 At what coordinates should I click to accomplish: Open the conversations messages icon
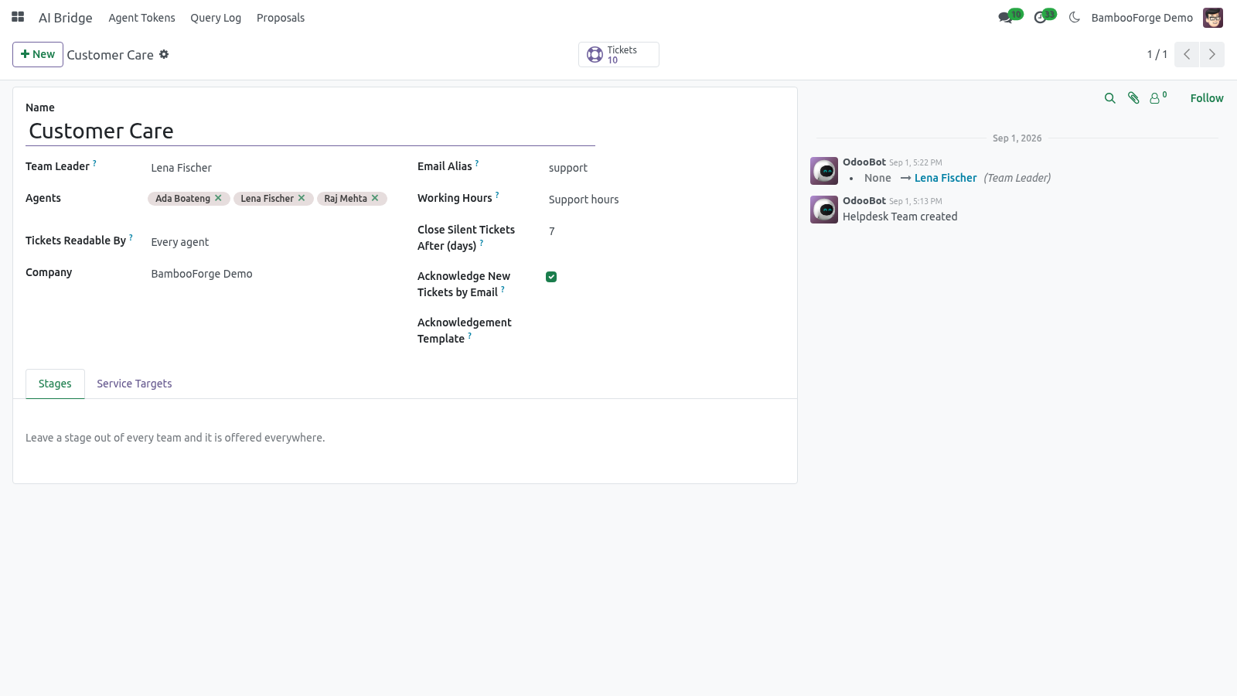(1005, 17)
